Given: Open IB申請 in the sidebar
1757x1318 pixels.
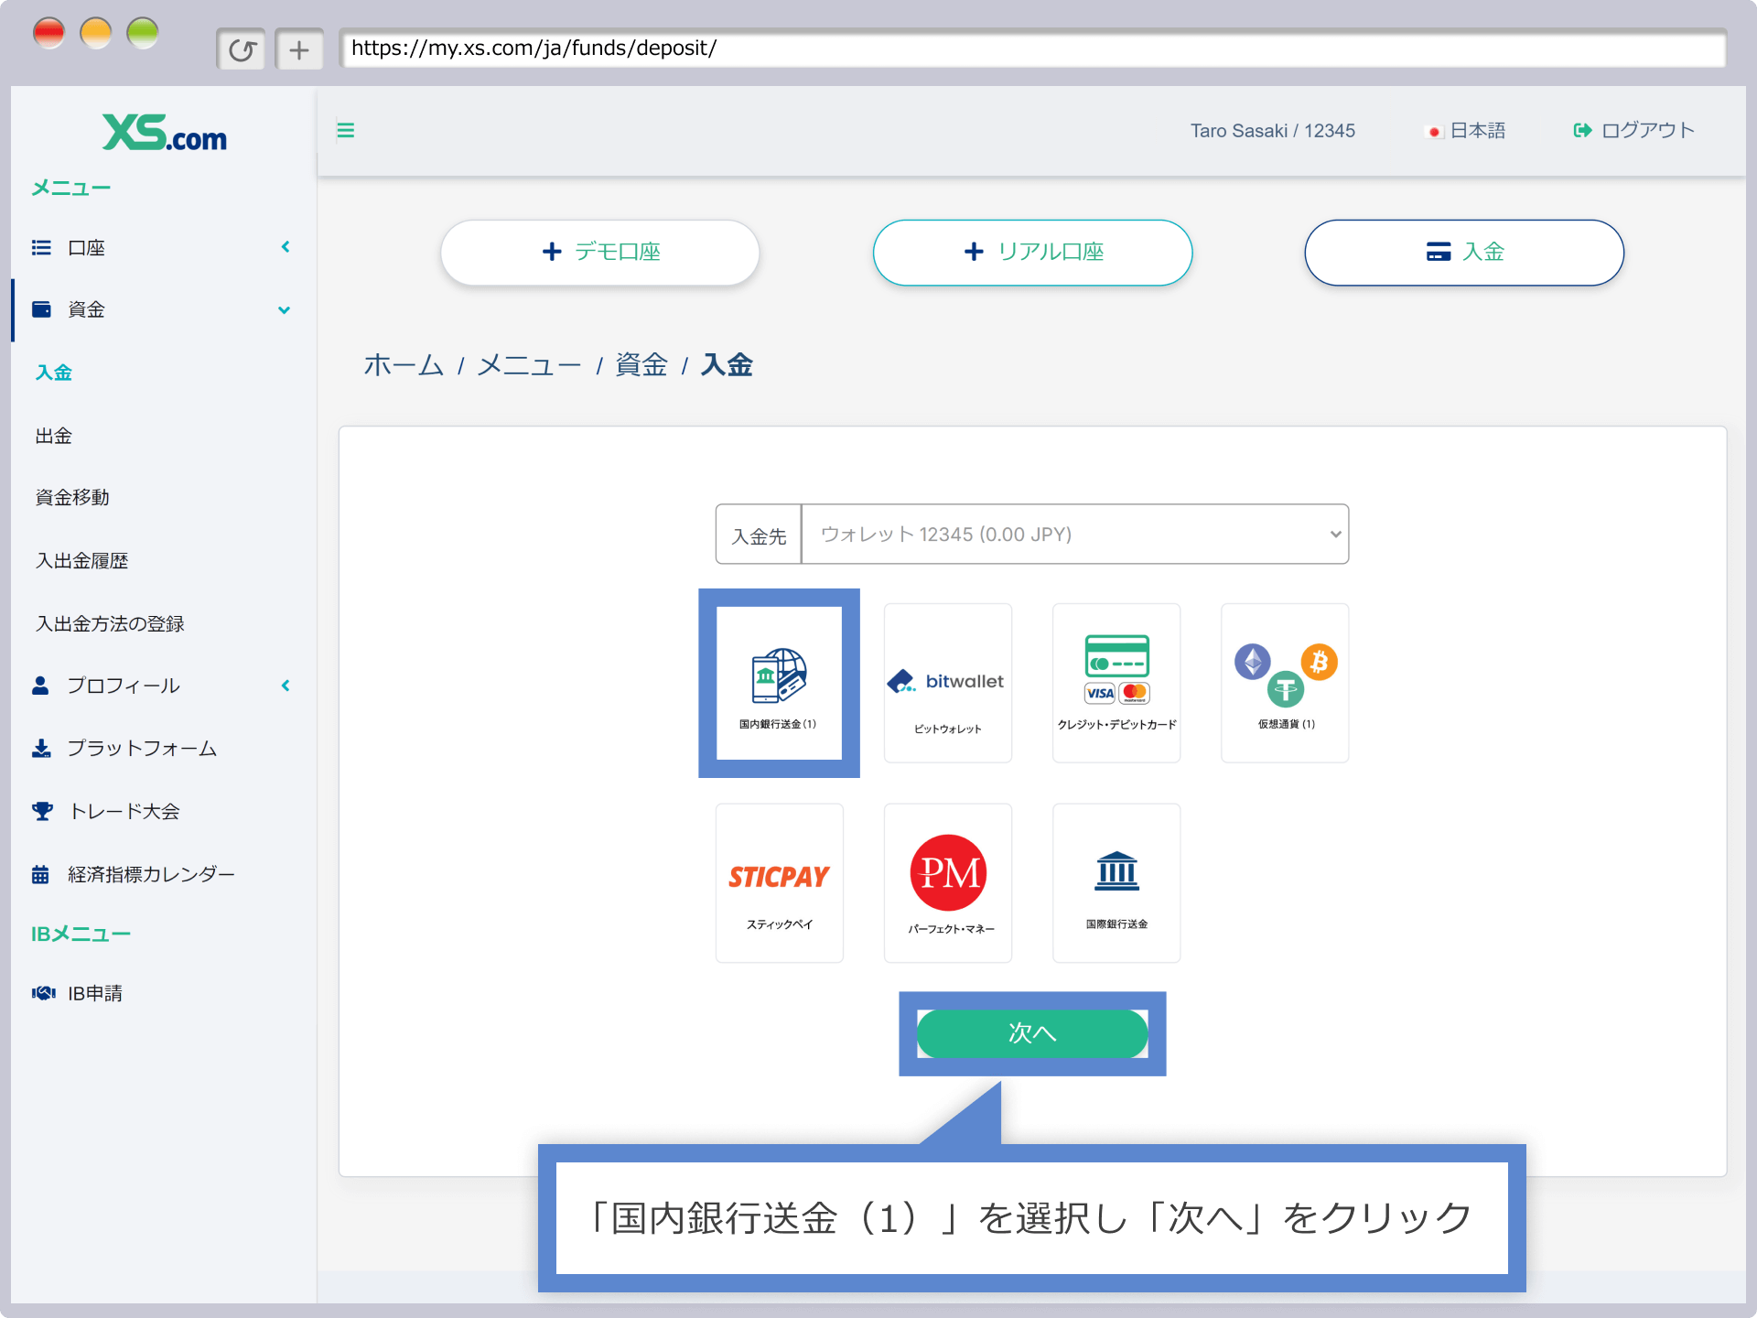Looking at the screenshot, I should click(95, 993).
